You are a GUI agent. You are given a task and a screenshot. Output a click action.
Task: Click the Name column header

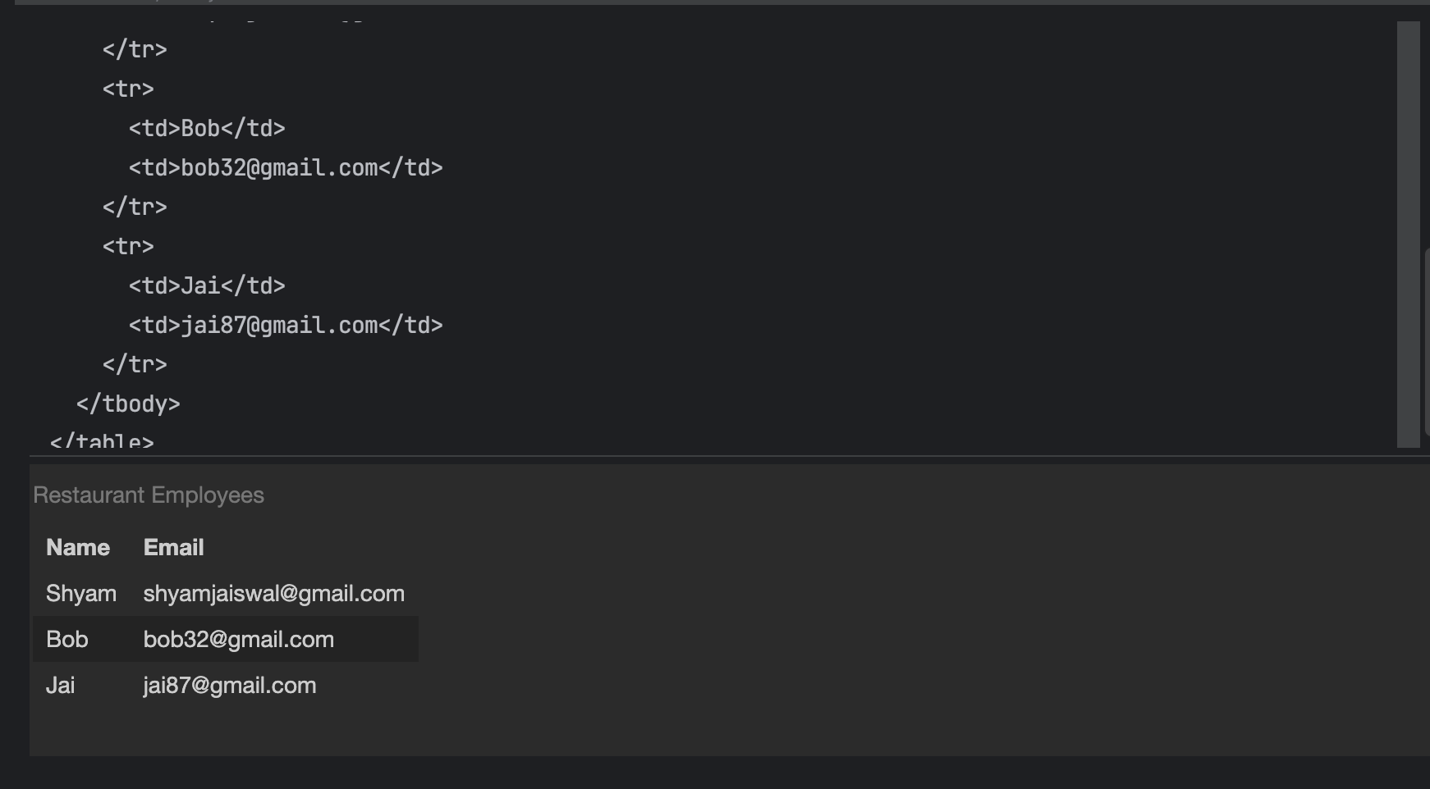click(x=78, y=547)
